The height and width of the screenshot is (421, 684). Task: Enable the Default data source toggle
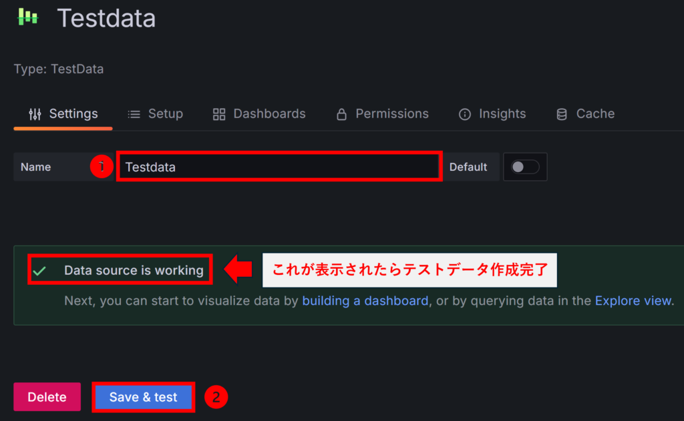[x=525, y=167]
